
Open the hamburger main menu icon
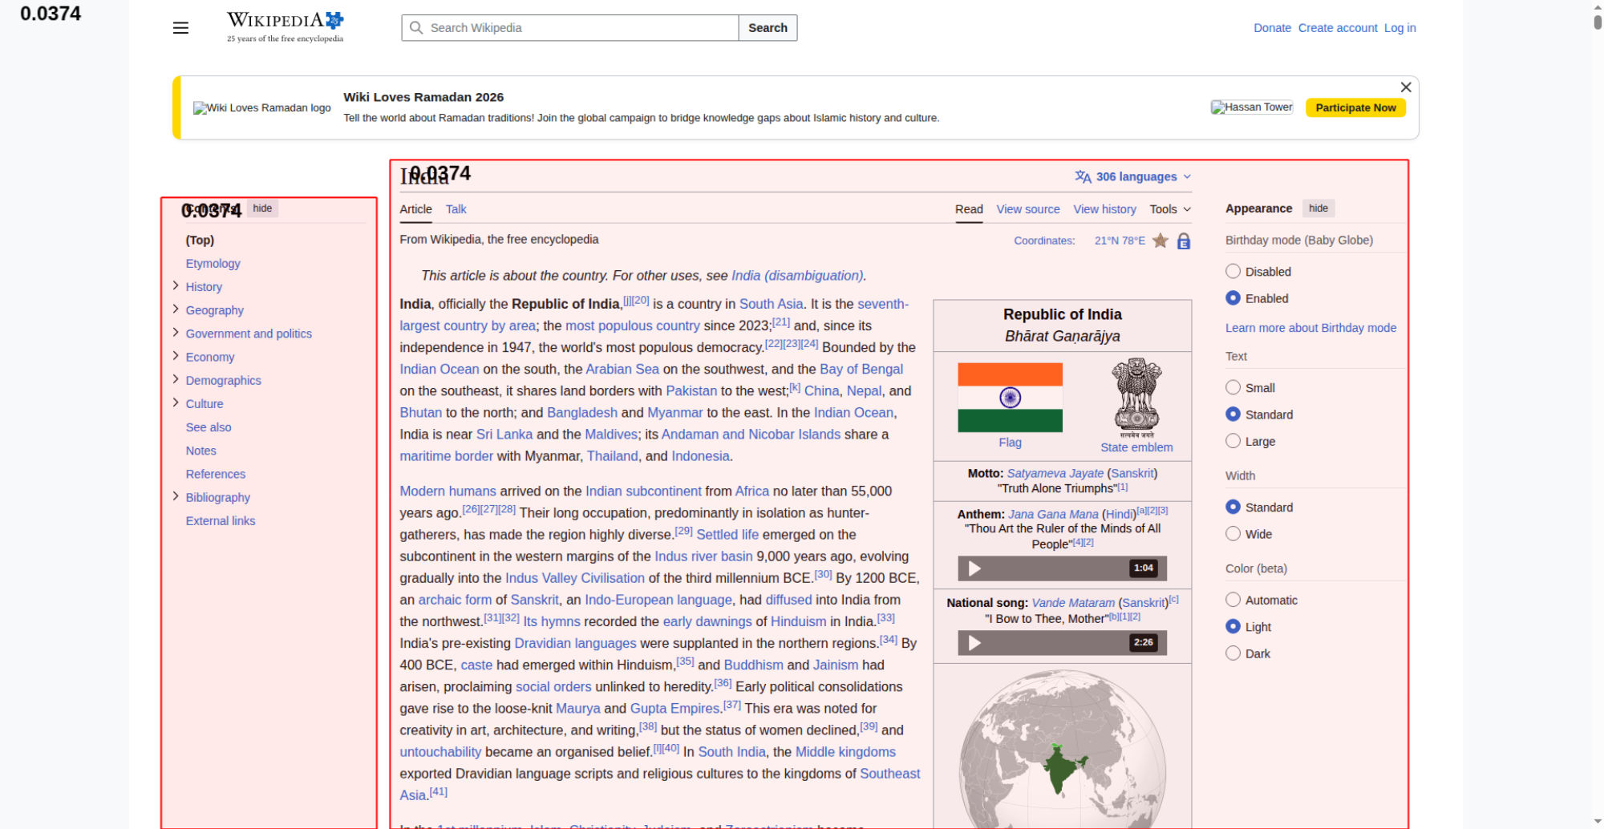[180, 28]
